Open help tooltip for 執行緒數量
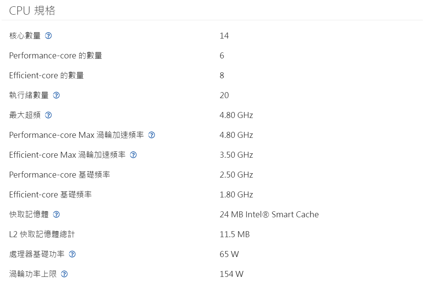This screenshot has height=288, width=436. coord(56,95)
